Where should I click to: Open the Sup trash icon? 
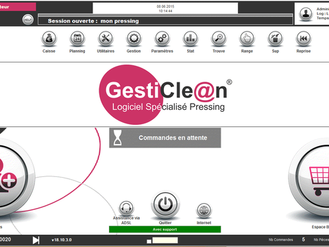click(276, 38)
